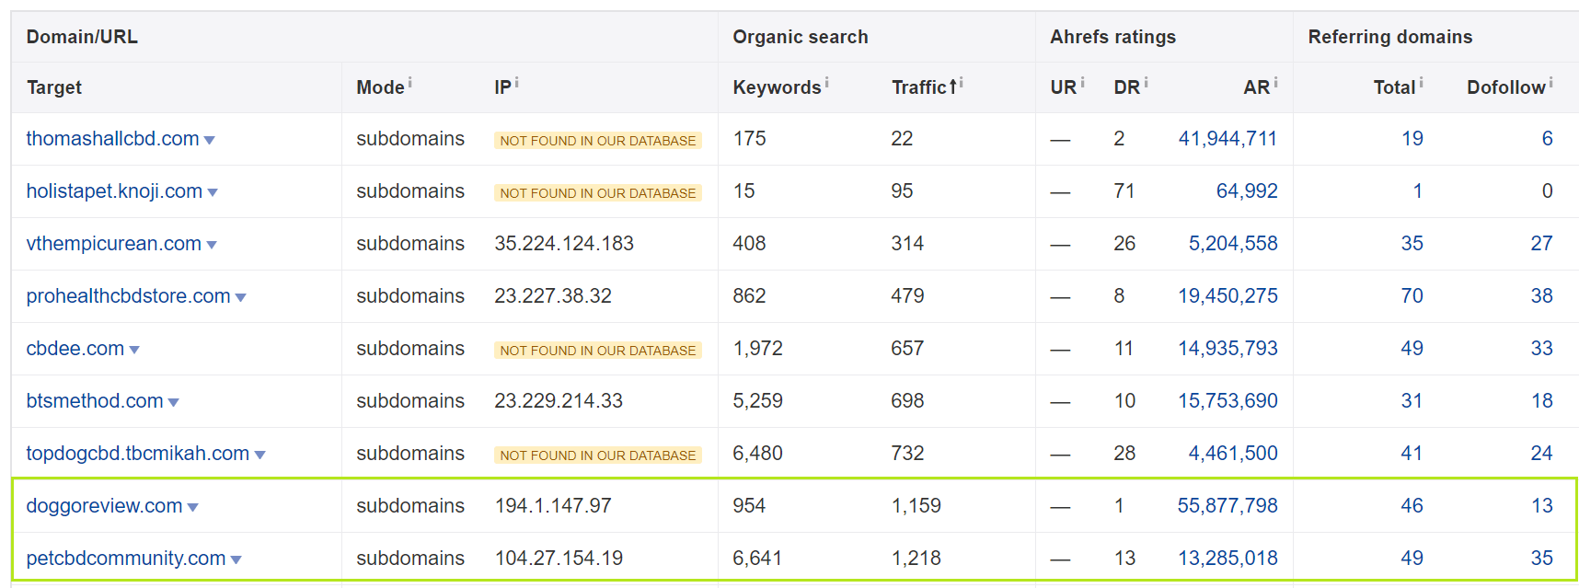Open dofollow count 35 for petcbdcommunity.com
The image size is (1579, 588).
tap(1542, 559)
